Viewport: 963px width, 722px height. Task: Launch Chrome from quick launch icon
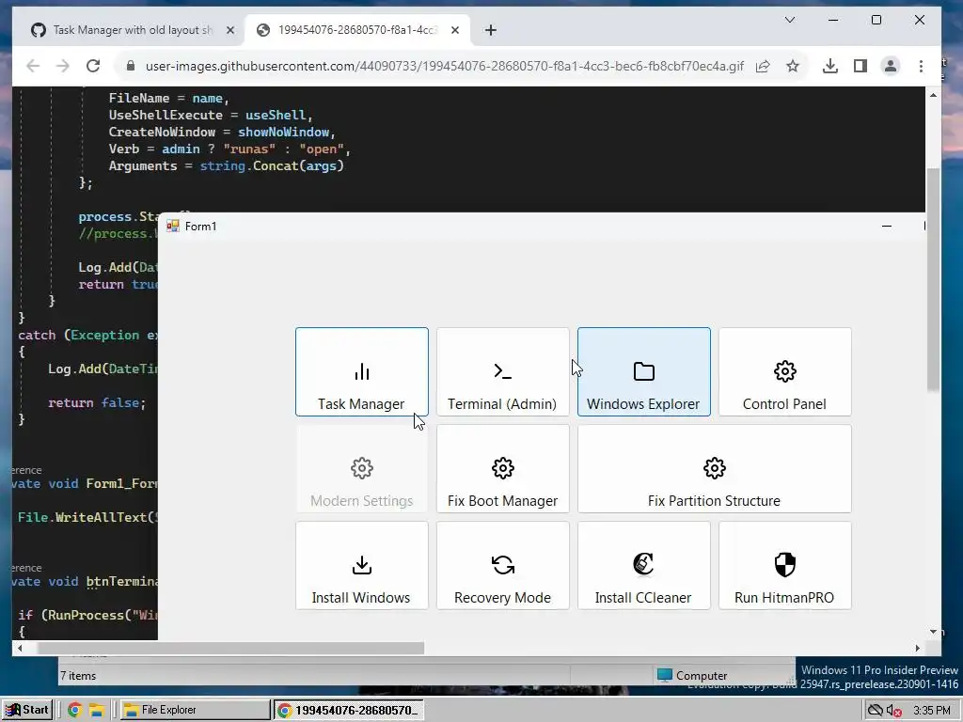pyautogui.click(x=75, y=711)
